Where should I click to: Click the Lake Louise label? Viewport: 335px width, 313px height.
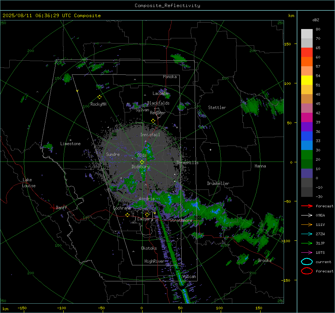[x=29, y=183]
